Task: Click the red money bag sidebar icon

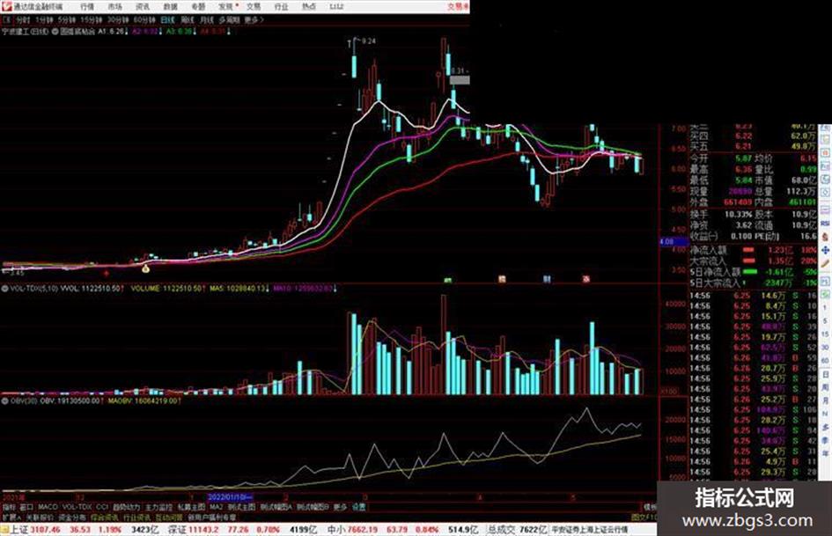Action: [x=826, y=237]
